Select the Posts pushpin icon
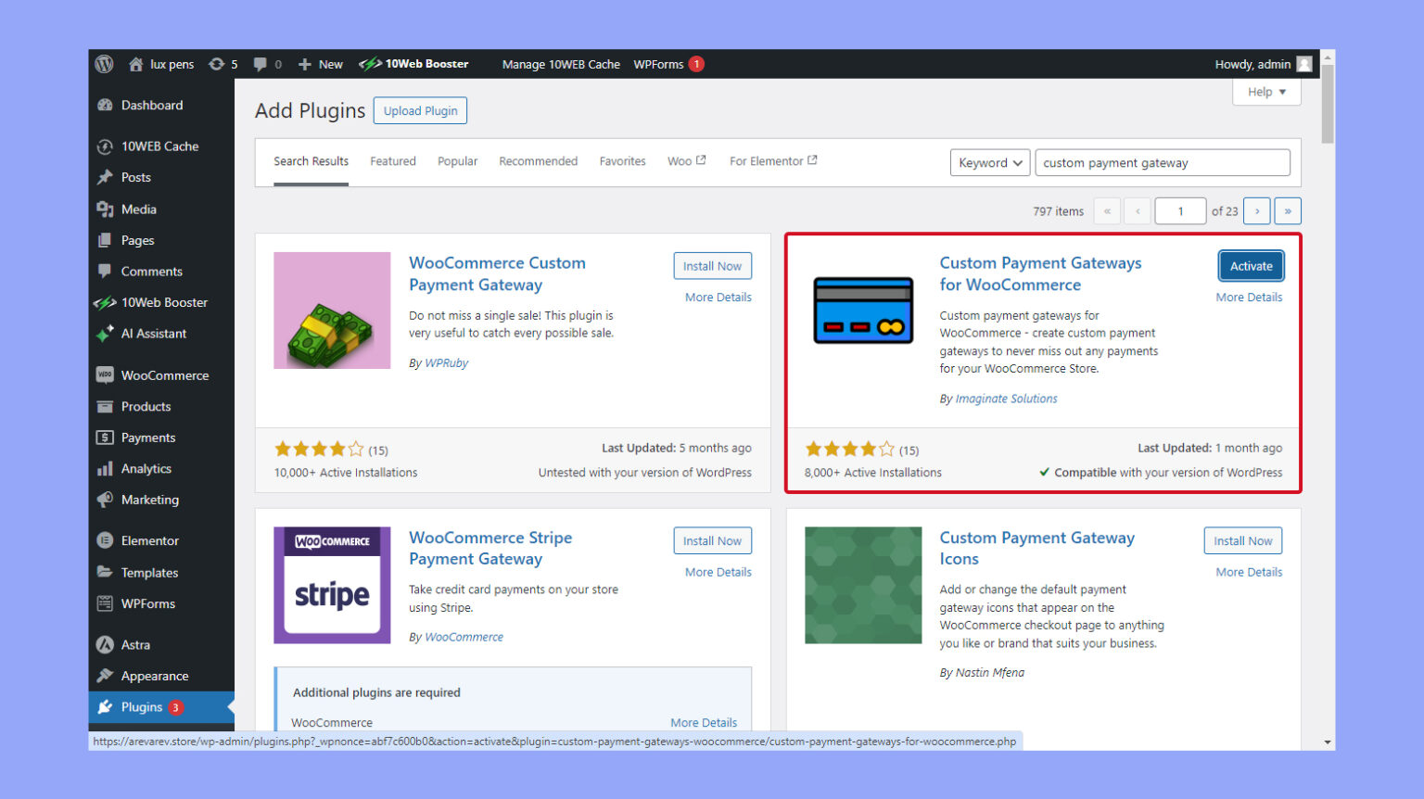 107,177
